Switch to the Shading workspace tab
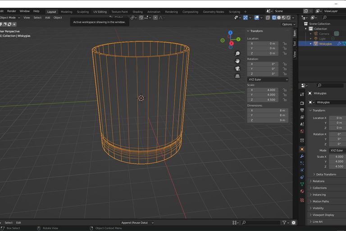Image resolution: width=346 pixels, height=231 pixels. click(137, 12)
